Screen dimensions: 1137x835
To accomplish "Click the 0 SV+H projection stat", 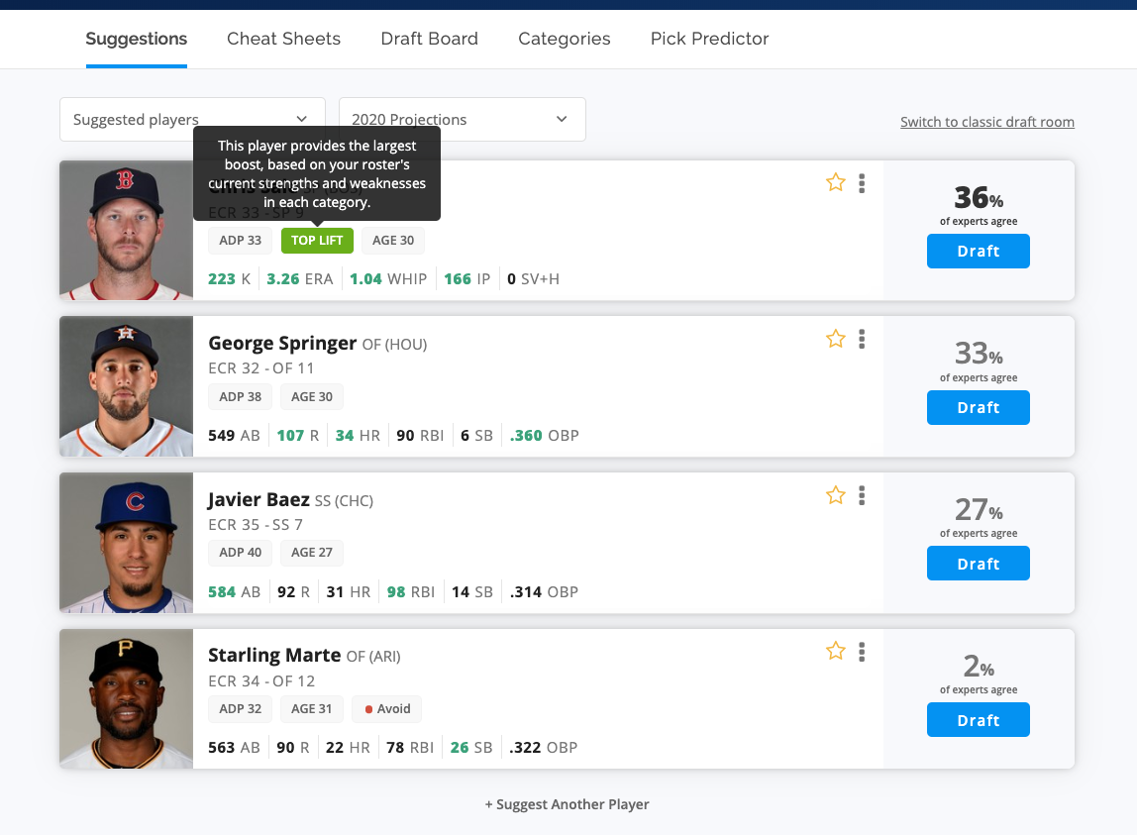I will click(x=533, y=279).
